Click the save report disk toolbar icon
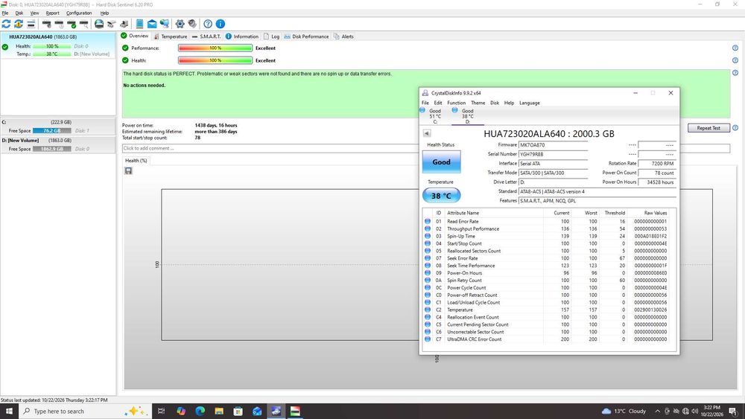The width and height of the screenshot is (745, 419). [124, 24]
